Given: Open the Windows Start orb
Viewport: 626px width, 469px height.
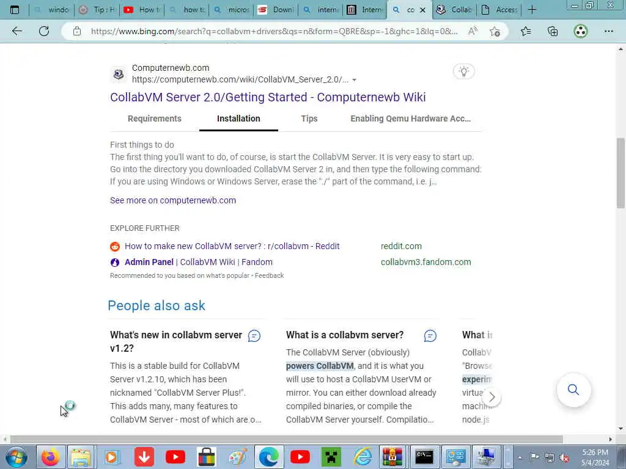Looking at the screenshot, I should [x=17, y=457].
